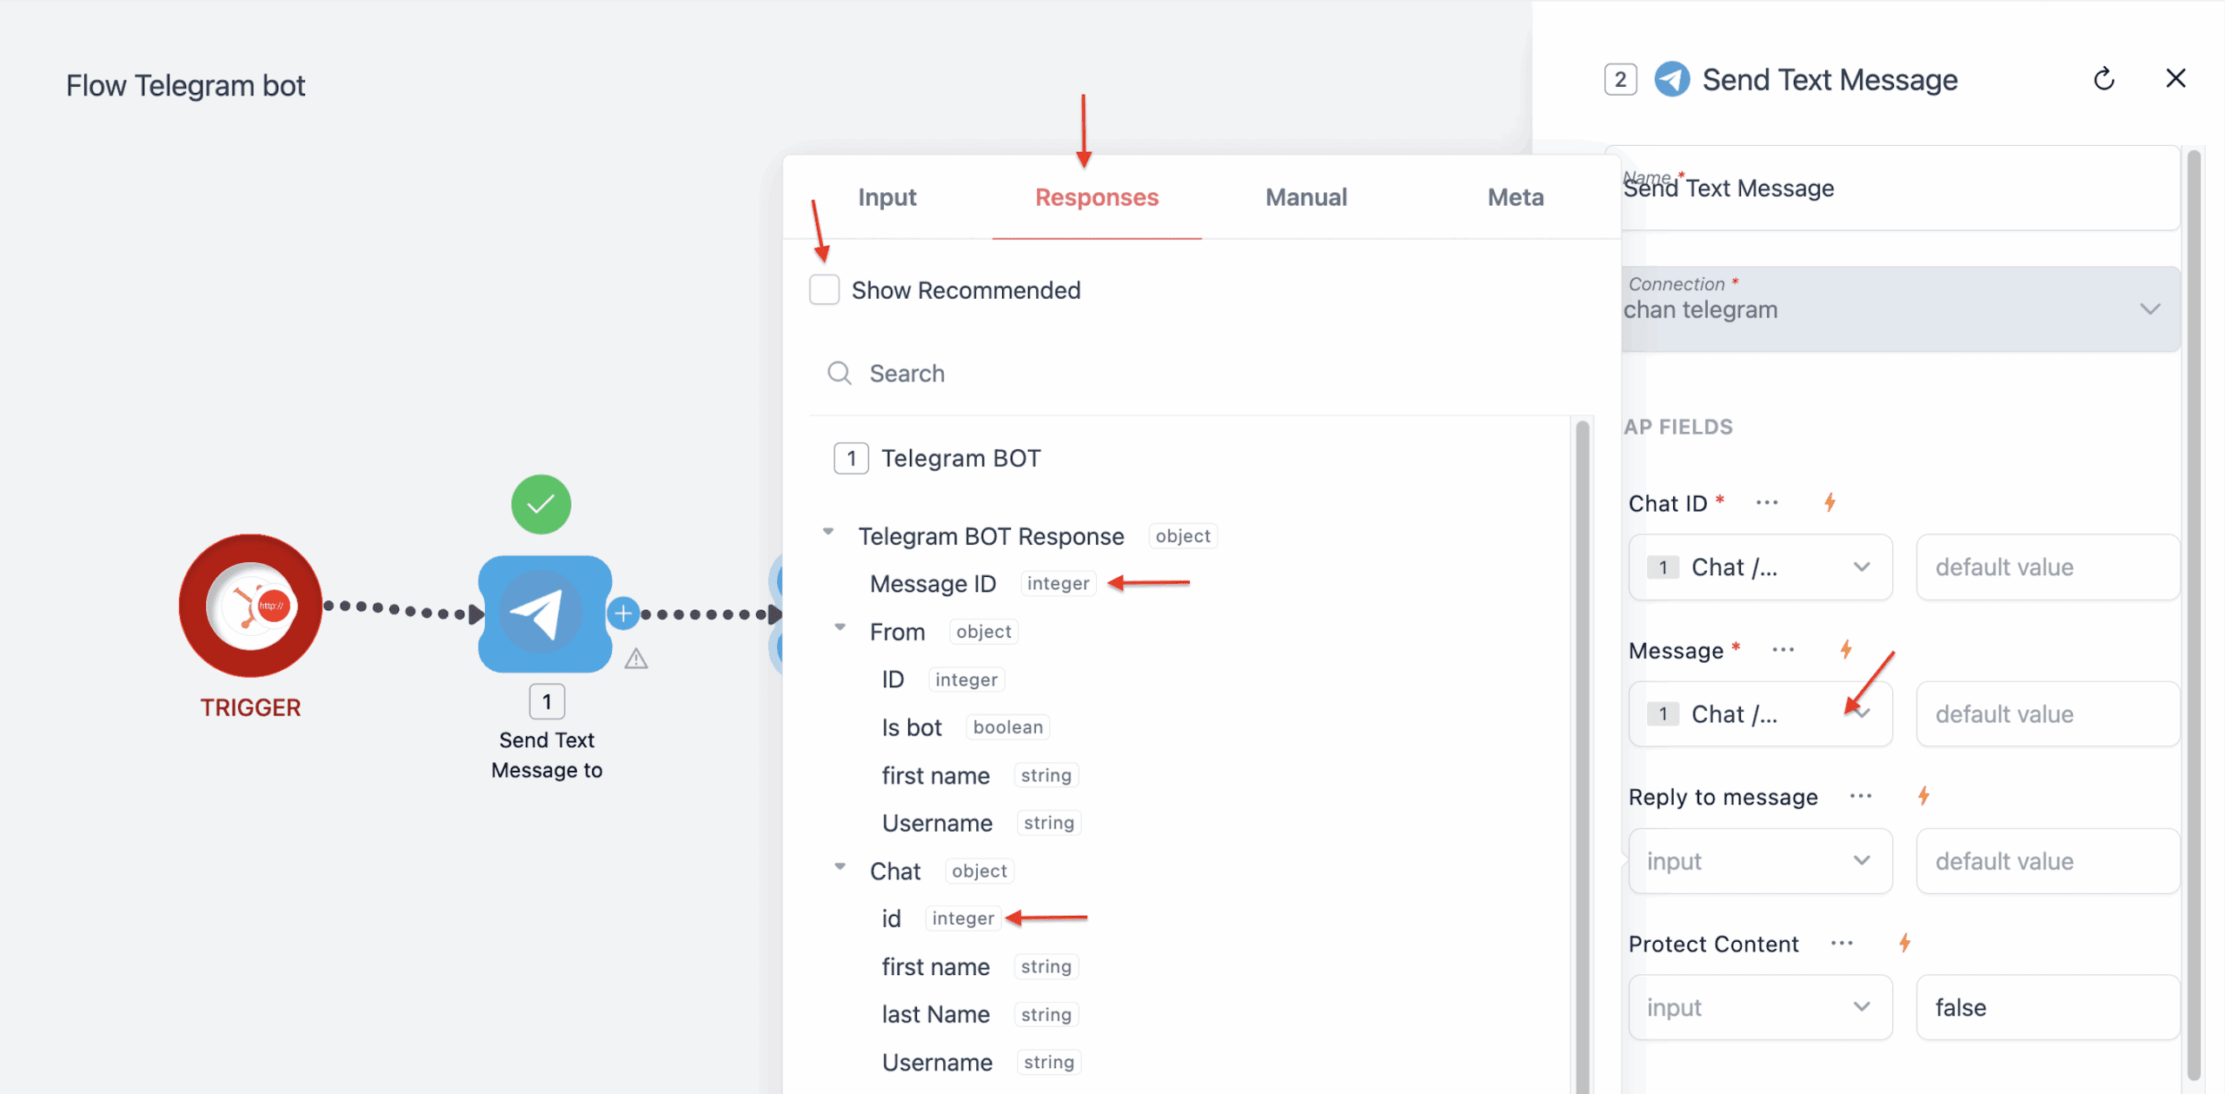Open Reply to message three-dot menu
2225x1094 pixels.
click(1861, 796)
